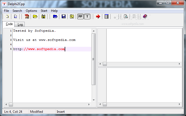Click the Insert status bar entry
Screen dimensions: 186x116
[61, 112]
